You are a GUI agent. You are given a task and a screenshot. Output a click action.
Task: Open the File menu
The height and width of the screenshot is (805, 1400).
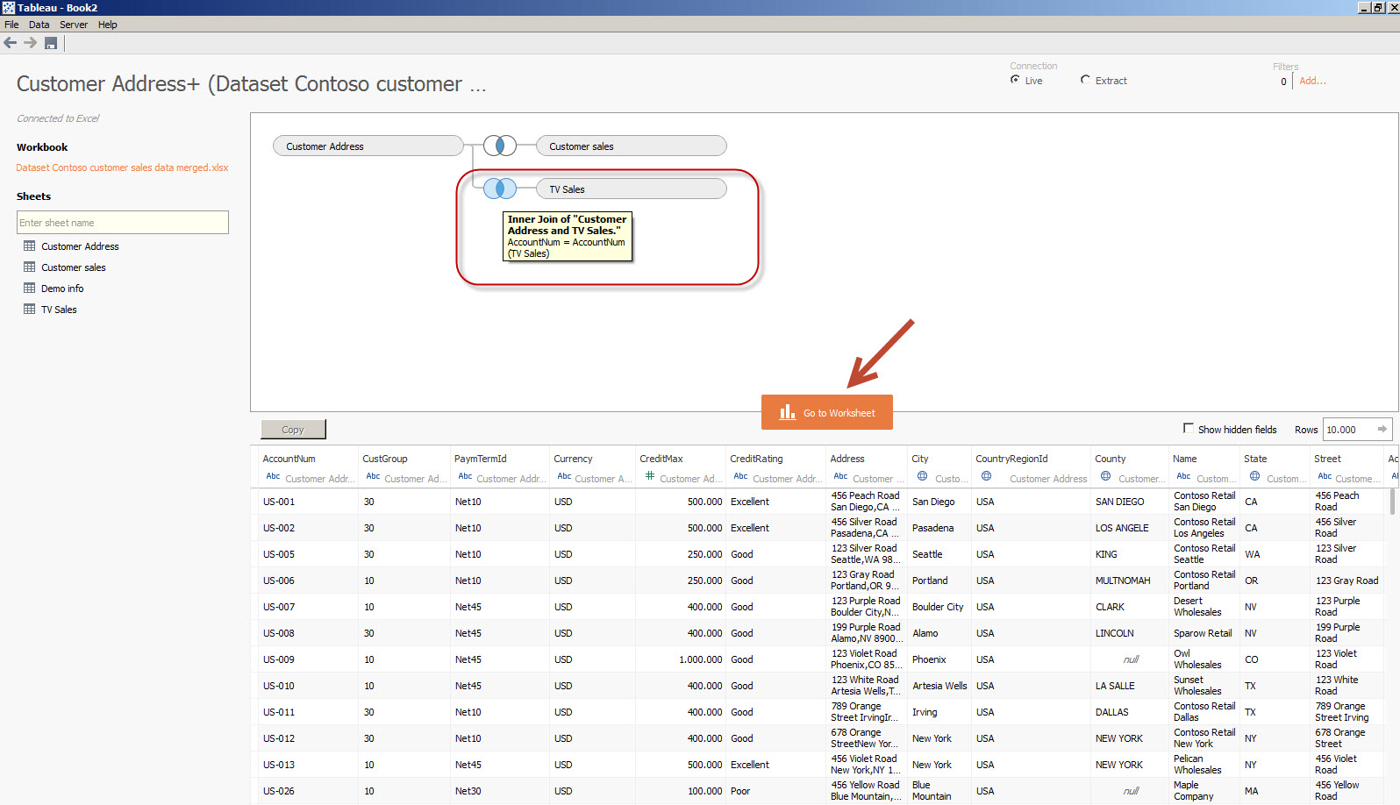(x=11, y=25)
